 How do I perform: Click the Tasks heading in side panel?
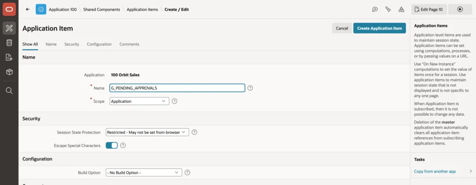tap(419, 159)
